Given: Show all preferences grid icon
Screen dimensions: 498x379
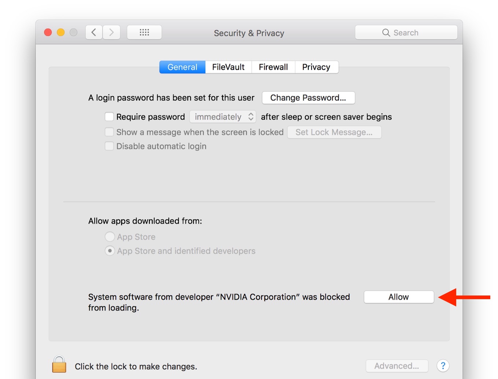Looking at the screenshot, I should click(144, 33).
